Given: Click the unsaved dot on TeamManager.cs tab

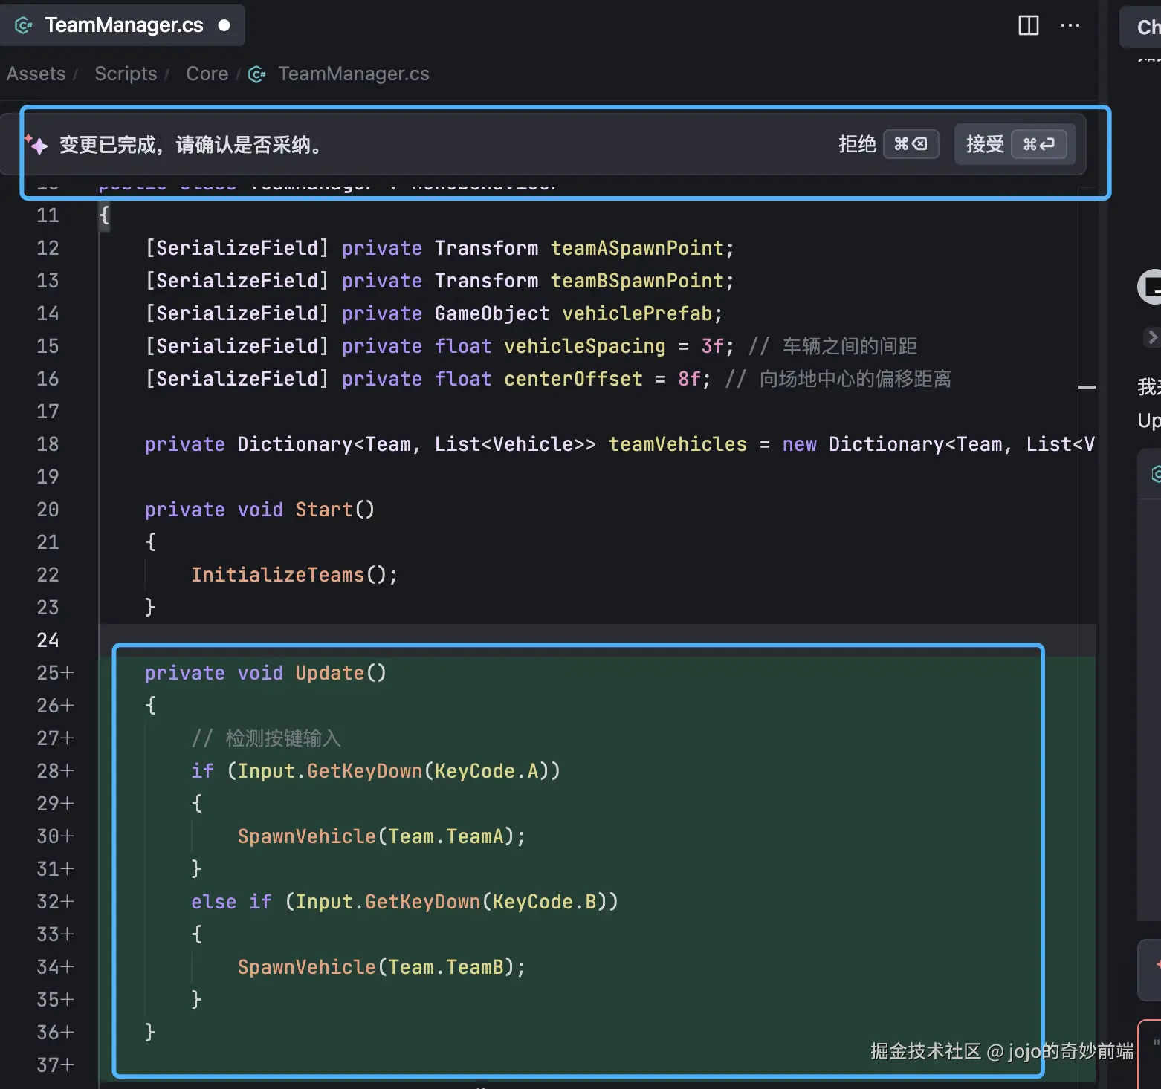Looking at the screenshot, I should pos(224,25).
